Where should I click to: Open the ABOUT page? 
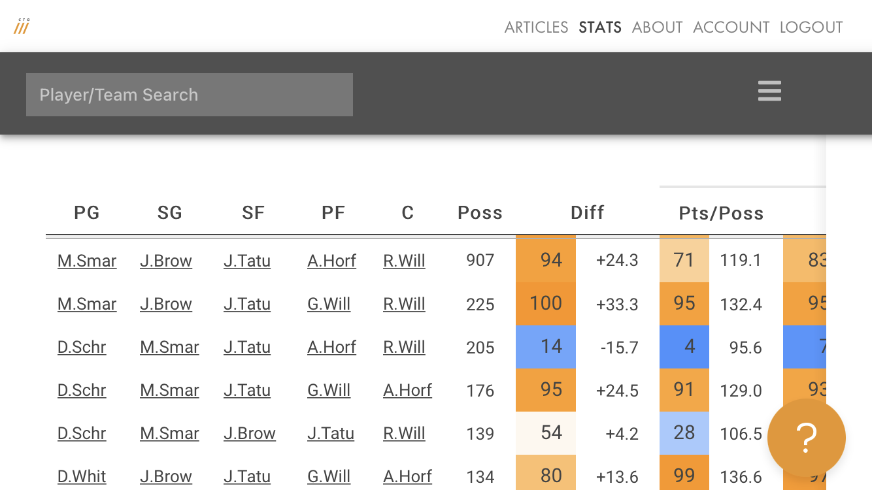[x=657, y=27]
